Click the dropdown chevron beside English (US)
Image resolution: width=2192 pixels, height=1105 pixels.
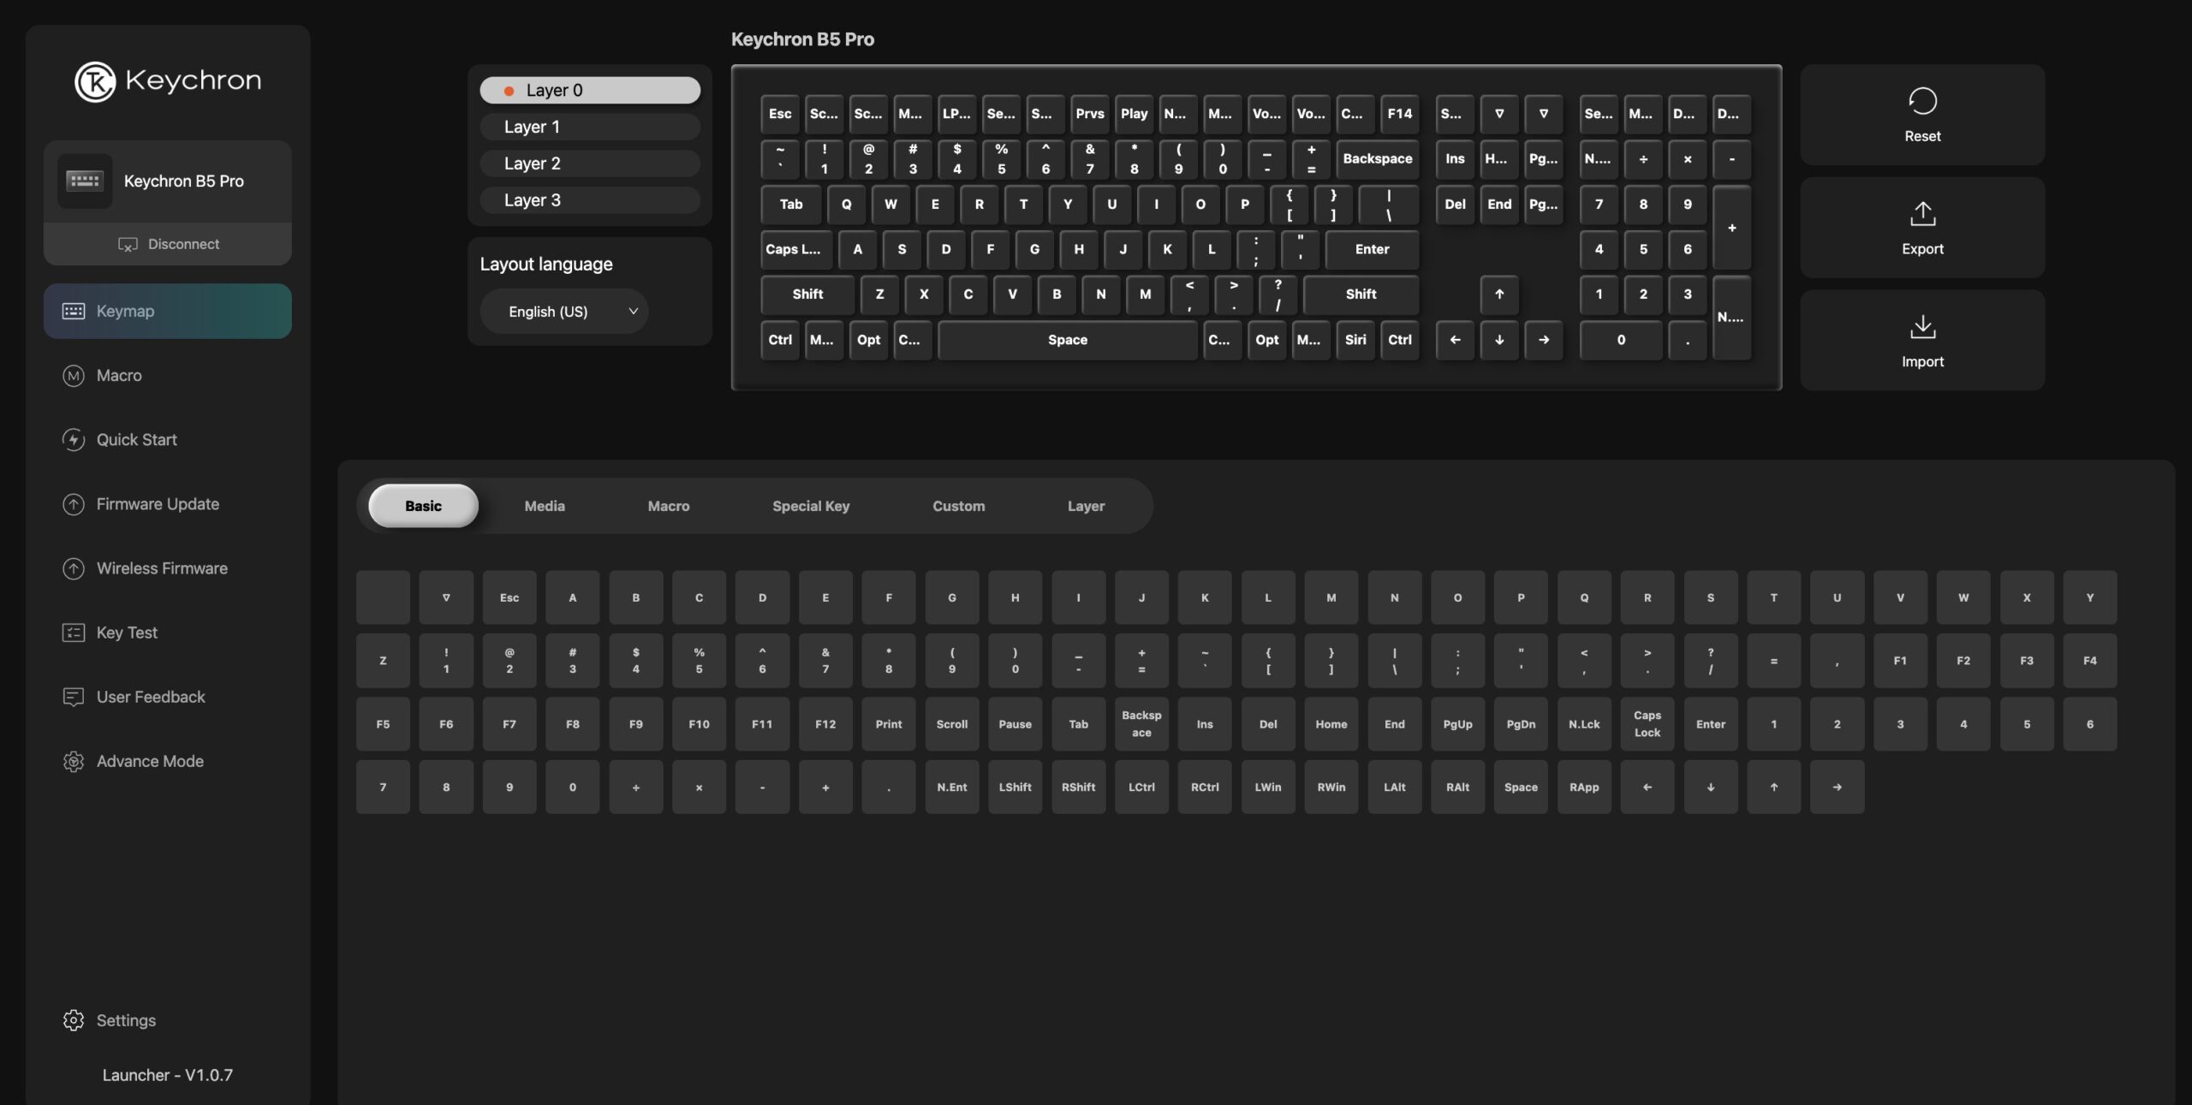point(634,312)
